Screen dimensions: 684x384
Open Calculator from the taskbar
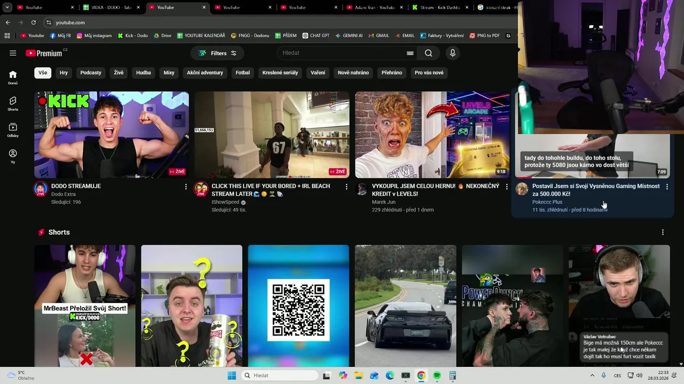pos(453,375)
